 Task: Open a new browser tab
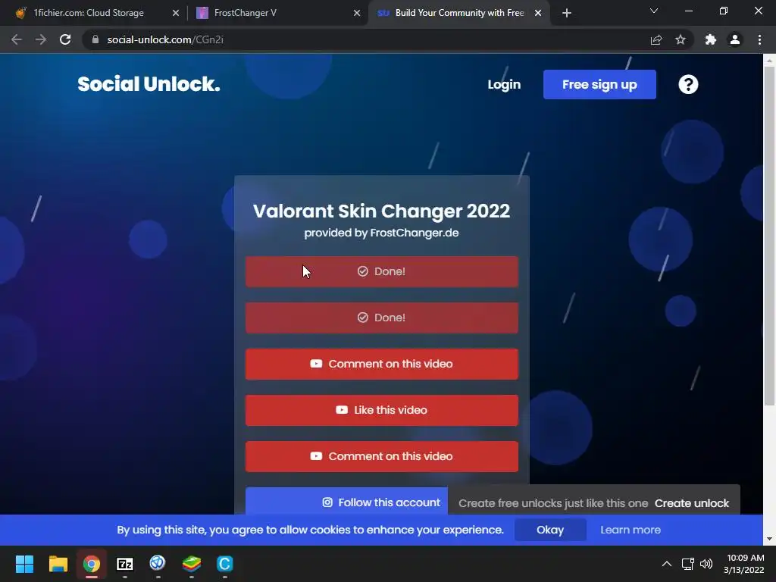[567, 13]
